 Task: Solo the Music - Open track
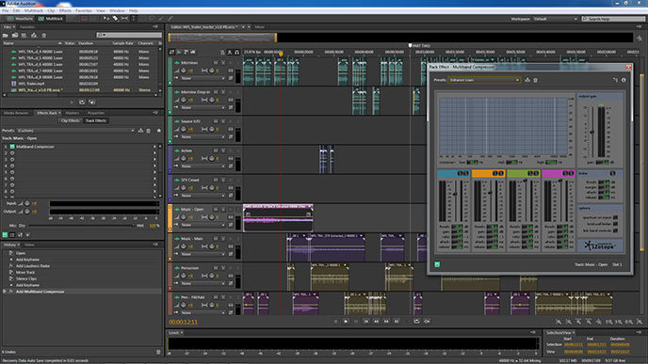223,209
